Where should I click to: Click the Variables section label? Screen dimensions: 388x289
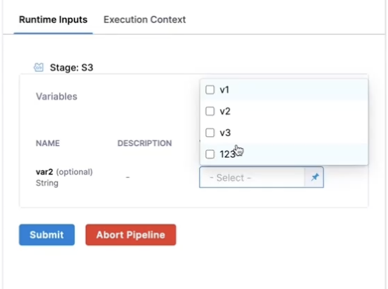57,96
